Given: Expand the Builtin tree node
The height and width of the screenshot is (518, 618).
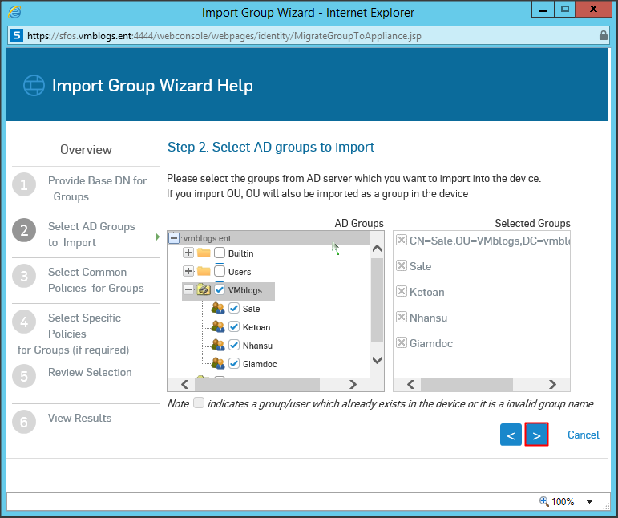Looking at the screenshot, I should click(189, 253).
